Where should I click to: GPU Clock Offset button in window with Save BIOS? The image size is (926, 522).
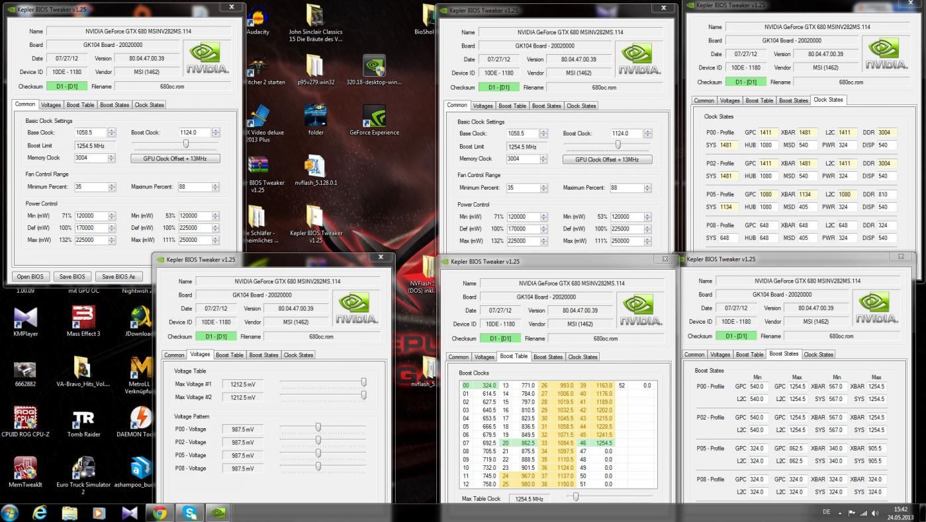coord(175,159)
